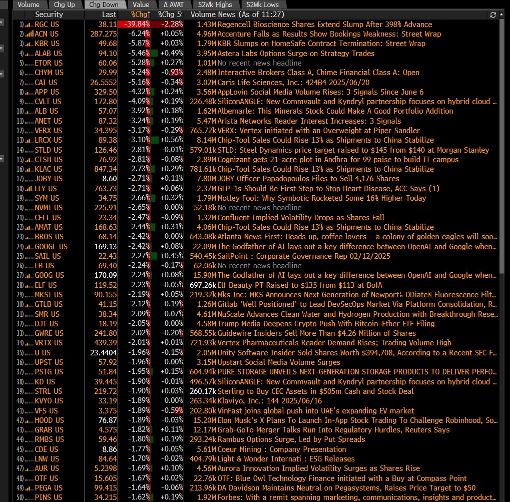Click the signal-bars icon beside ELF US
This screenshot has width=510, height=502.
tap(29, 285)
